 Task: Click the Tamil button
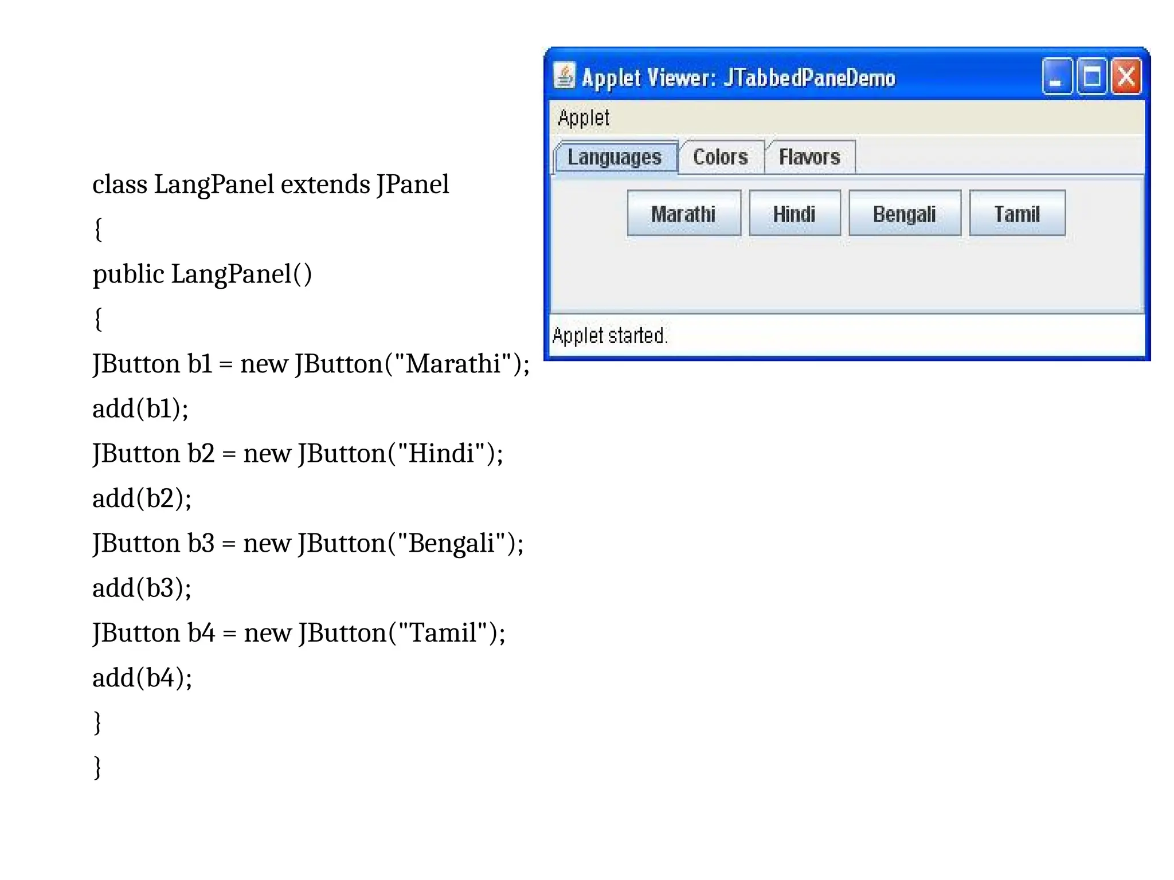click(x=1017, y=213)
